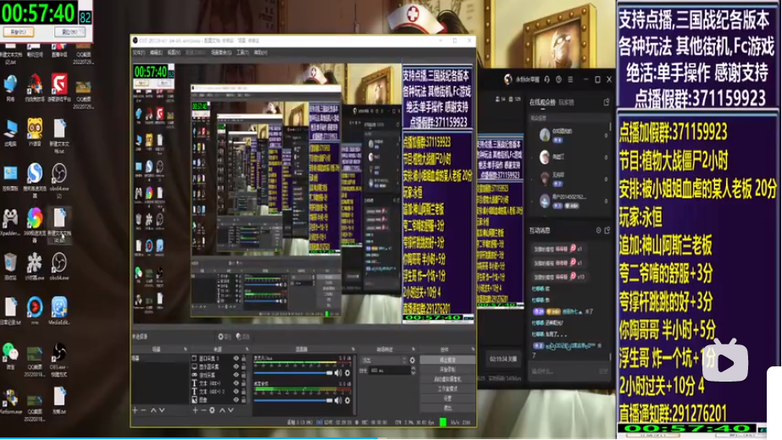Pop out the 互动消息 panel
The image size is (782, 440).
[x=607, y=230]
